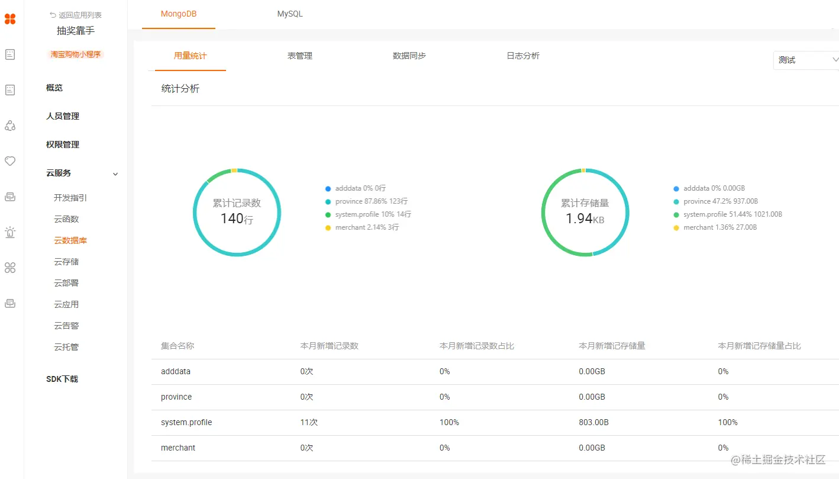Open the 日志分析 tab
The image size is (839, 479).
click(x=523, y=56)
